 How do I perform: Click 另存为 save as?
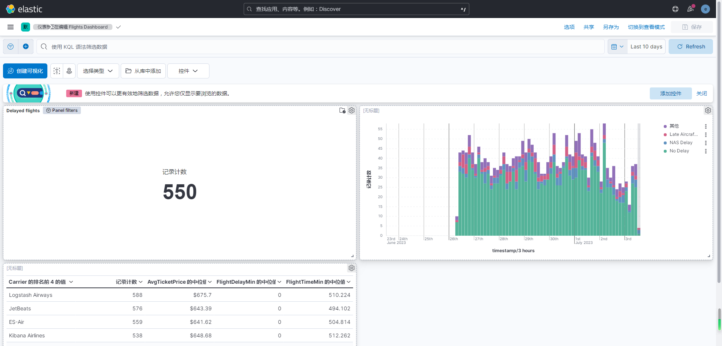611,27
